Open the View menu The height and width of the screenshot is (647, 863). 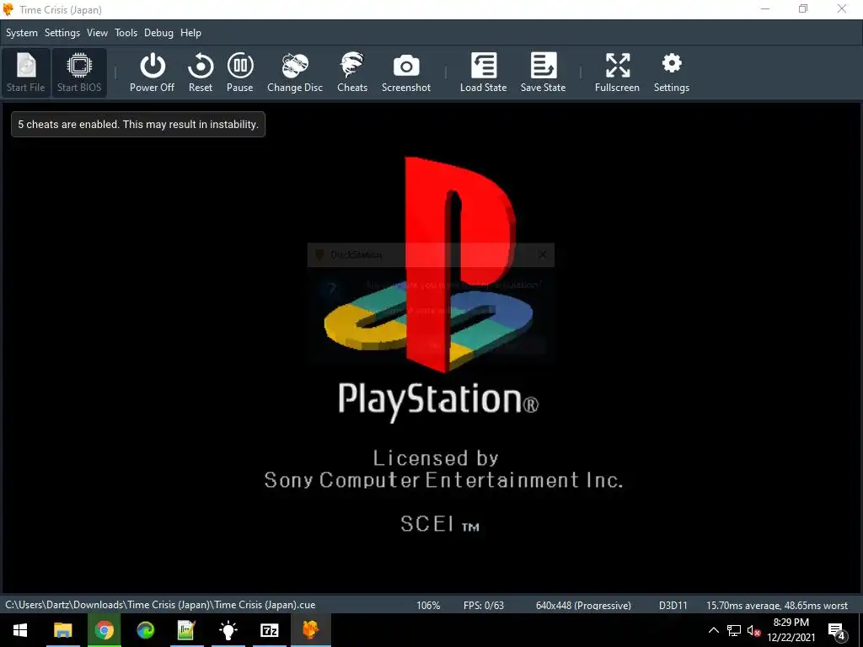[98, 33]
